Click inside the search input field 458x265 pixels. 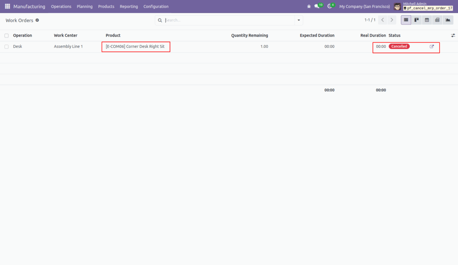coord(224,20)
